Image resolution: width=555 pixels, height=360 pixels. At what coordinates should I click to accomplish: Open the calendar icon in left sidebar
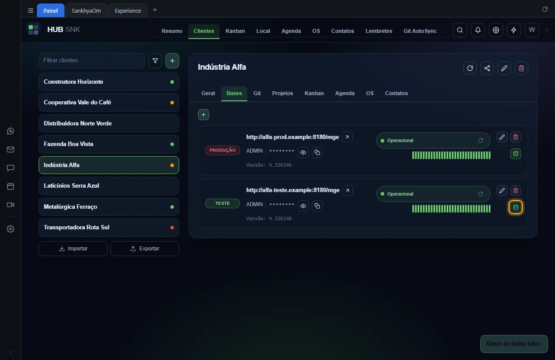pyautogui.click(x=11, y=186)
